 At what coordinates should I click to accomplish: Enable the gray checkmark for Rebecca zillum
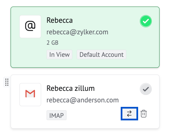coord(146,89)
